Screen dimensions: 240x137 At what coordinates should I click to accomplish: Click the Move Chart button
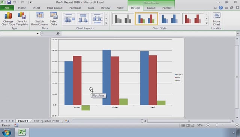click(x=216, y=19)
